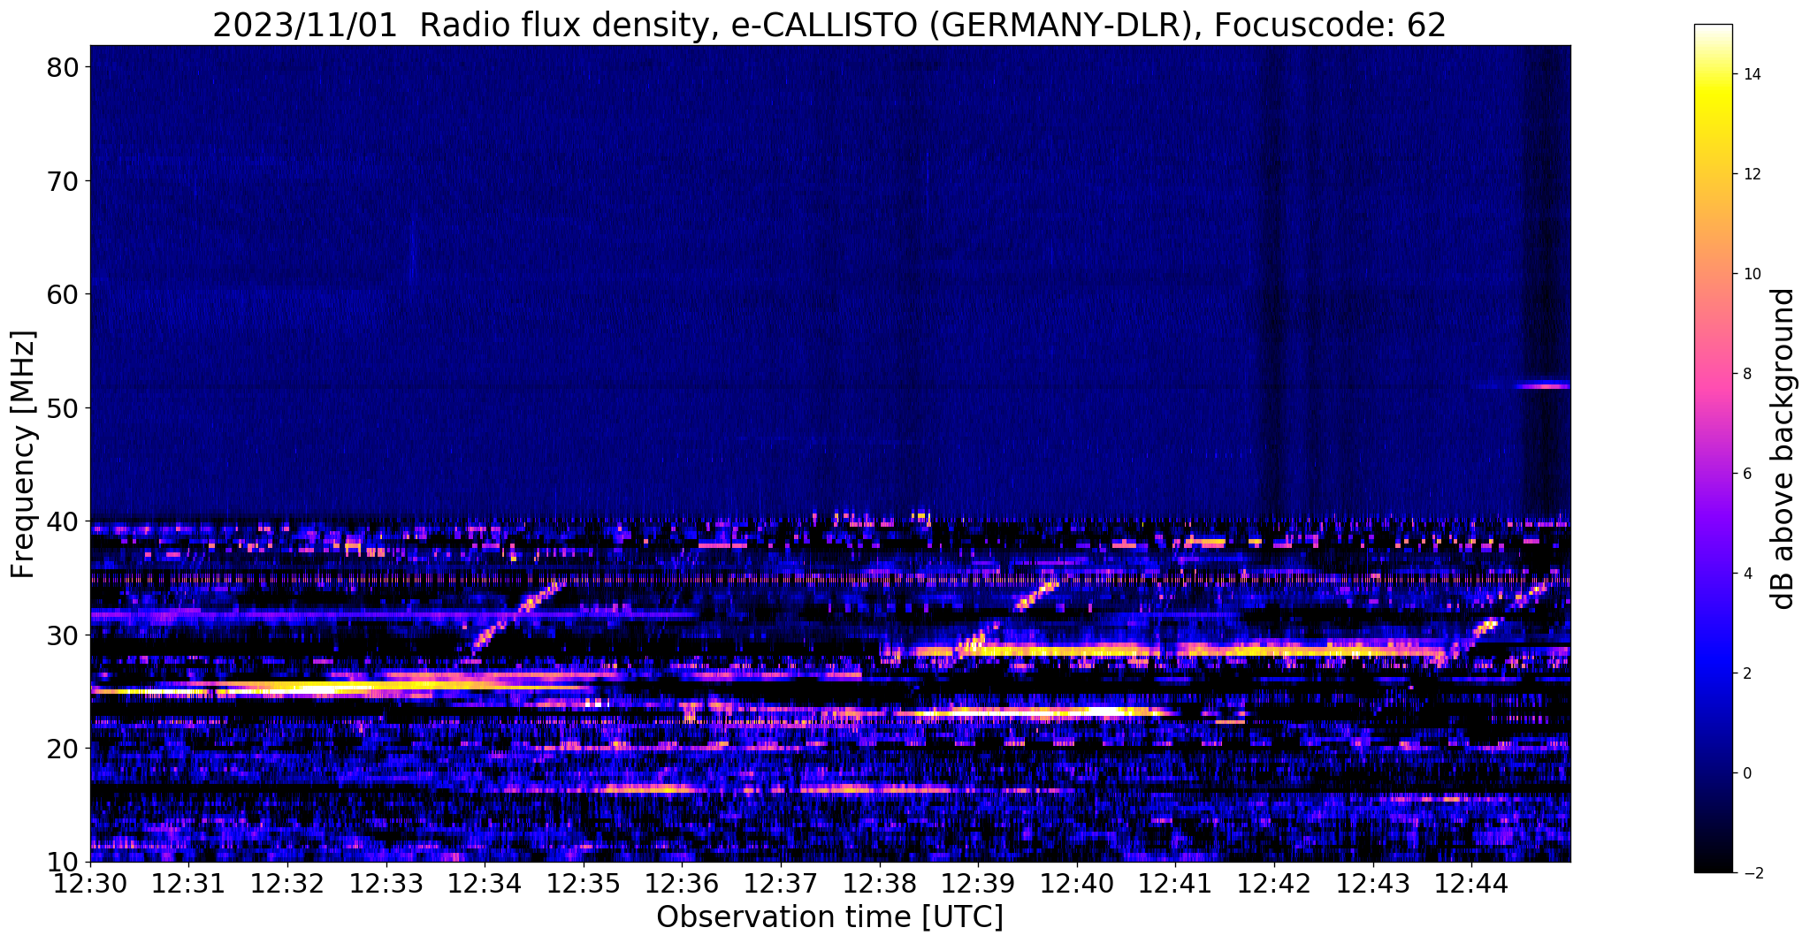The width and height of the screenshot is (1810, 943).
Task: Click the 12:42 time tick label
Action: 1274,883
